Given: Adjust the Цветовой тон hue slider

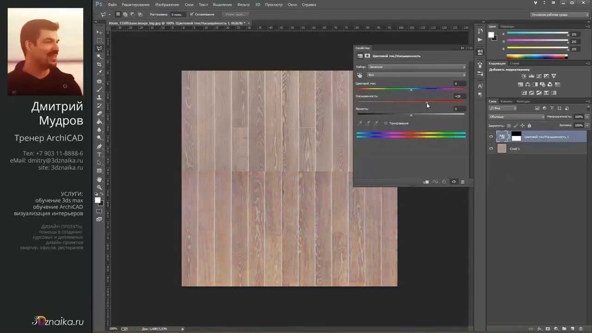Looking at the screenshot, I should click(x=411, y=89).
